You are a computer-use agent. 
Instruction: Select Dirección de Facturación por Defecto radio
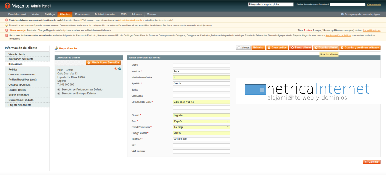point(58,89)
